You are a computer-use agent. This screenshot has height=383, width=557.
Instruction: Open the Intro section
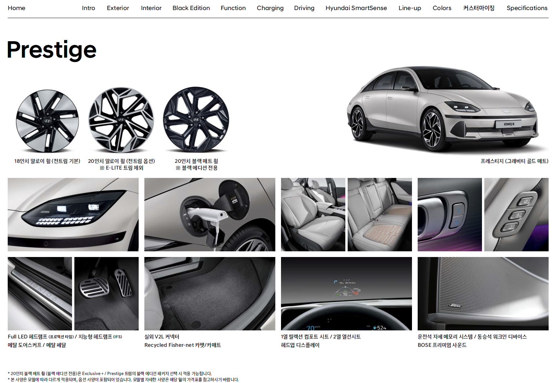coord(88,8)
